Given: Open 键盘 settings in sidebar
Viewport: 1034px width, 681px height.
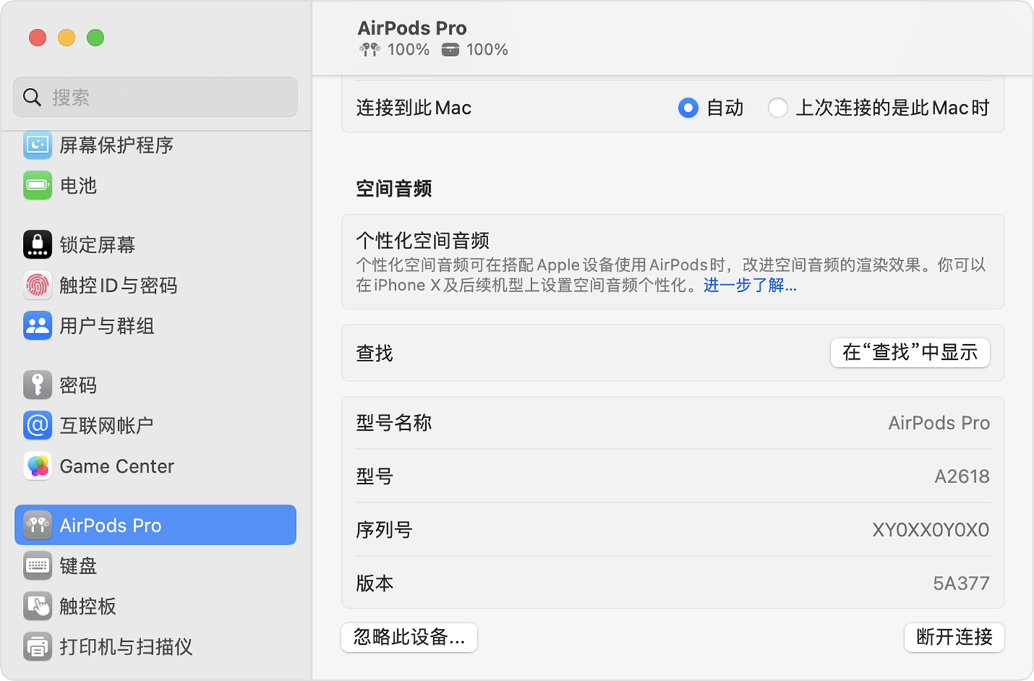Looking at the screenshot, I should click(x=155, y=566).
